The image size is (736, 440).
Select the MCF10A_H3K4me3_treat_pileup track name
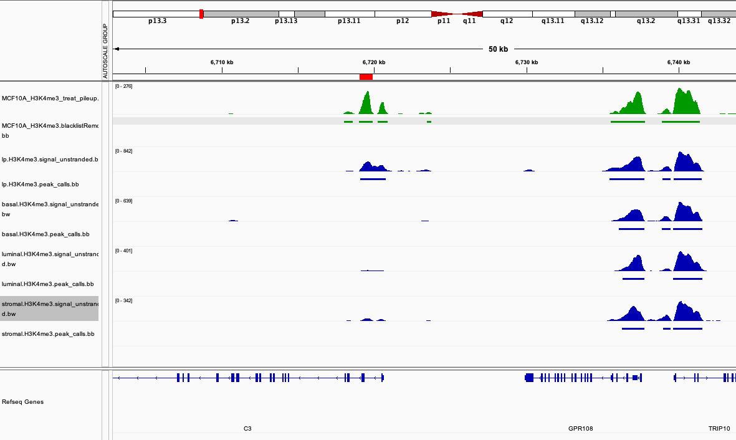(x=50, y=98)
